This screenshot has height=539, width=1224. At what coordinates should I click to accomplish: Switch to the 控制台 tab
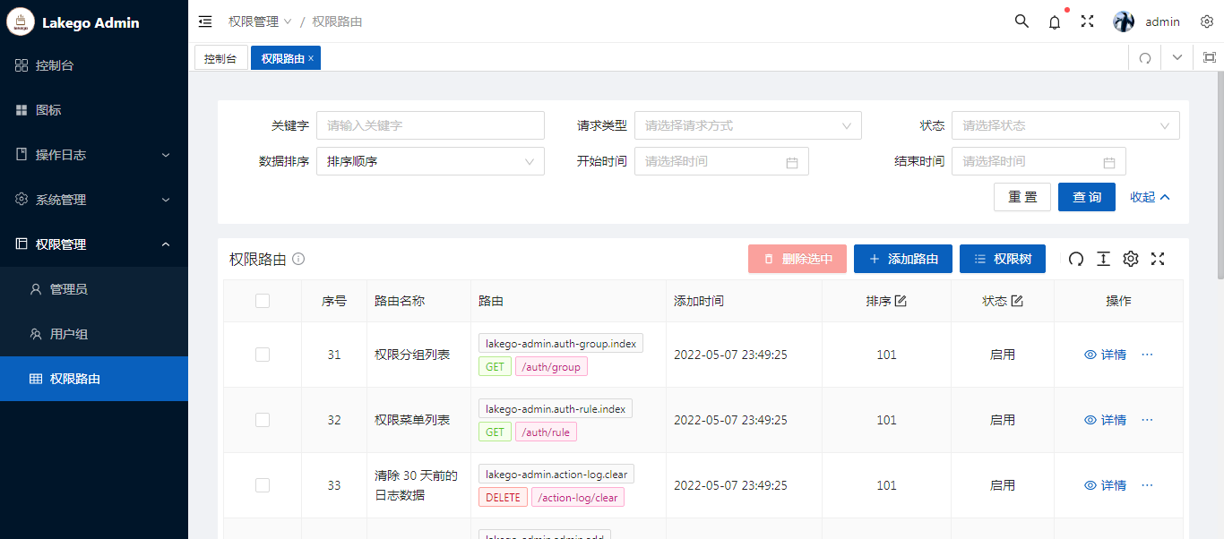pos(220,58)
